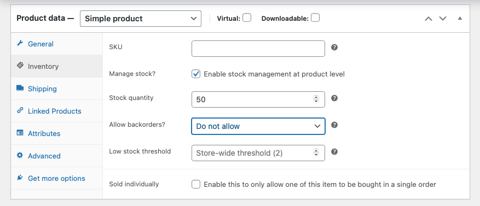The width and height of the screenshot is (480, 206).
Task: Uncheck Enable stock management at product level
Action: [x=196, y=74]
